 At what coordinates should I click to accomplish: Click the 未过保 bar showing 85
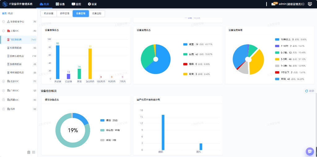[x=58, y=62]
